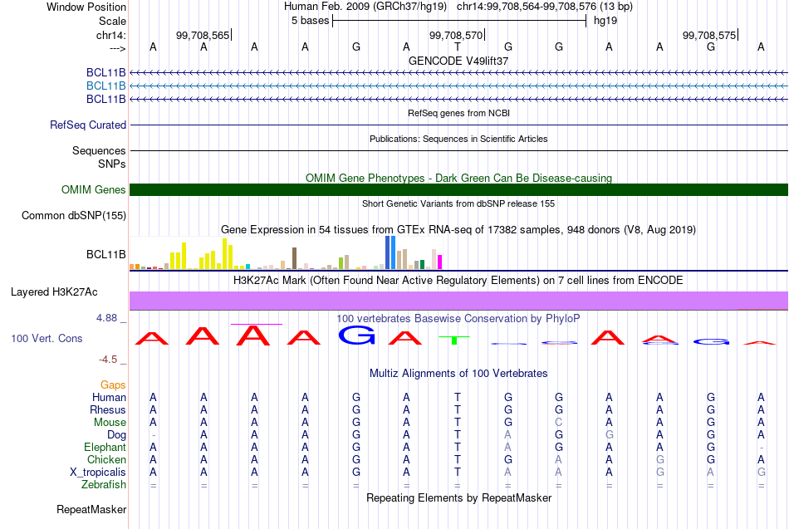Select the BCL11B label beside GTEx expression bars
The image size is (789, 529).
(x=105, y=255)
